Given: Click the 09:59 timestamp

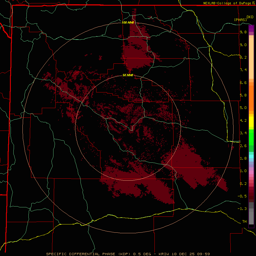Looking at the screenshot, I should click(203, 254).
